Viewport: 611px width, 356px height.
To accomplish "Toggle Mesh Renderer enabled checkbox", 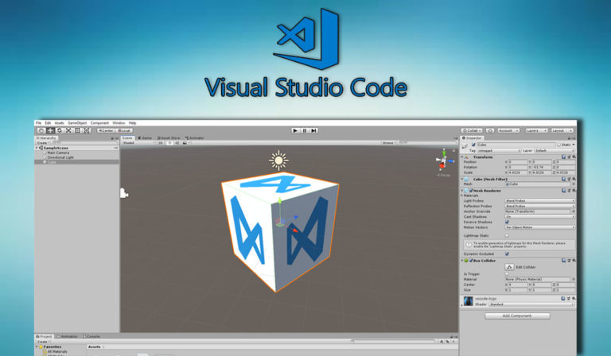I will [x=471, y=191].
